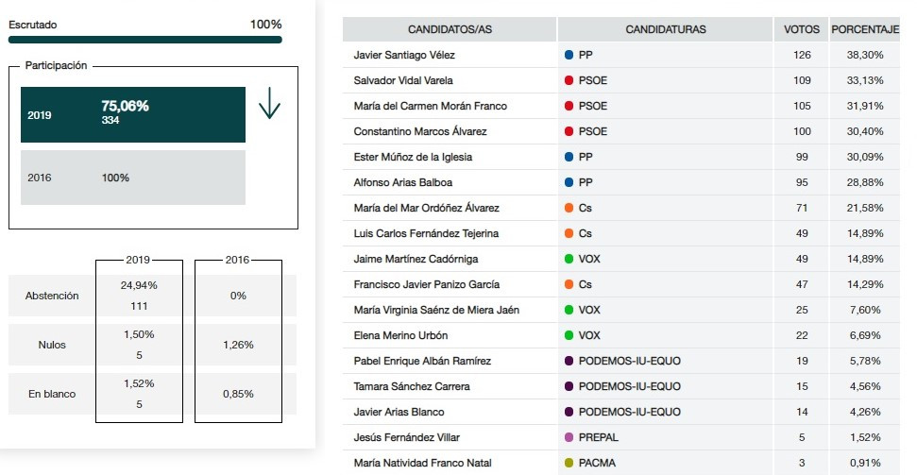Click the 109 votes cell
The image size is (917, 475).
point(802,80)
